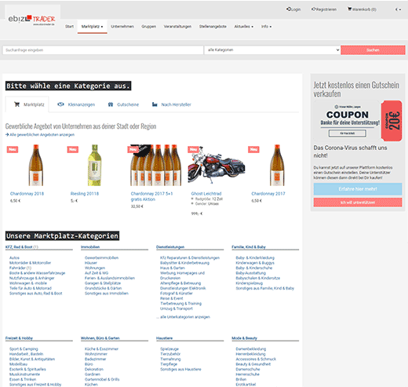Open the Info navigation menu
The width and height of the screenshot is (408, 387).
point(266,27)
